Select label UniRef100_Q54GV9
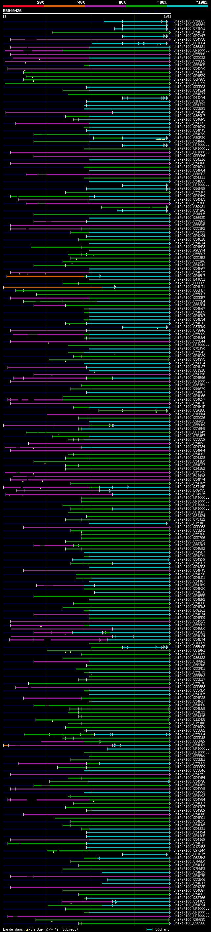The width and height of the screenshot is (211, 932). pos(189,134)
